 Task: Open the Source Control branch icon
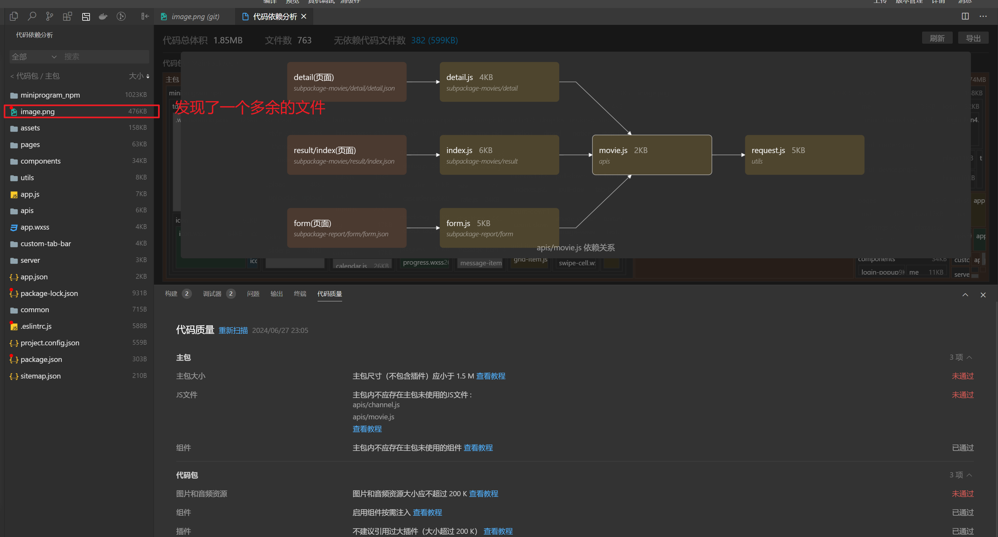point(49,16)
